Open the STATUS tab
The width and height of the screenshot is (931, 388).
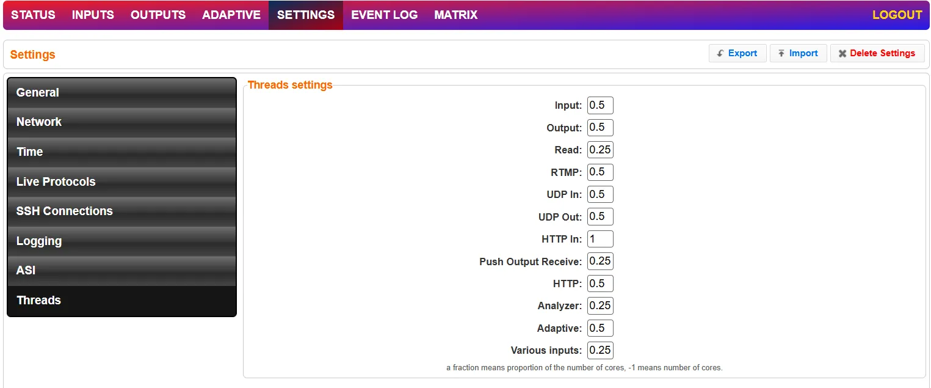33,15
